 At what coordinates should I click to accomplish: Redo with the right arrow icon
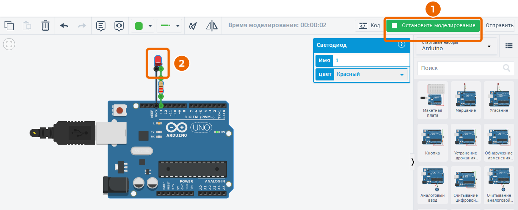(82, 26)
